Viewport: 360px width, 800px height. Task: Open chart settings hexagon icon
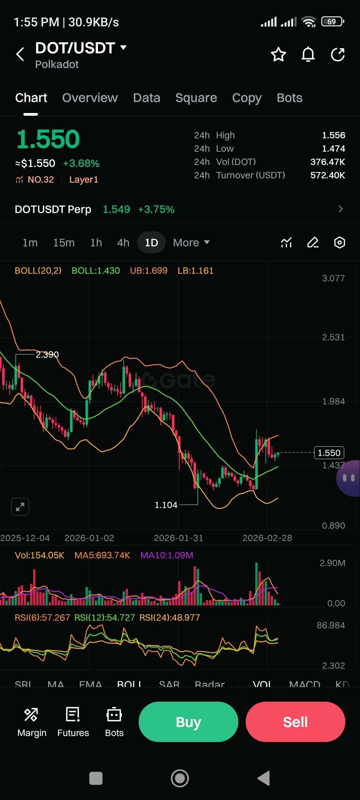click(339, 242)
